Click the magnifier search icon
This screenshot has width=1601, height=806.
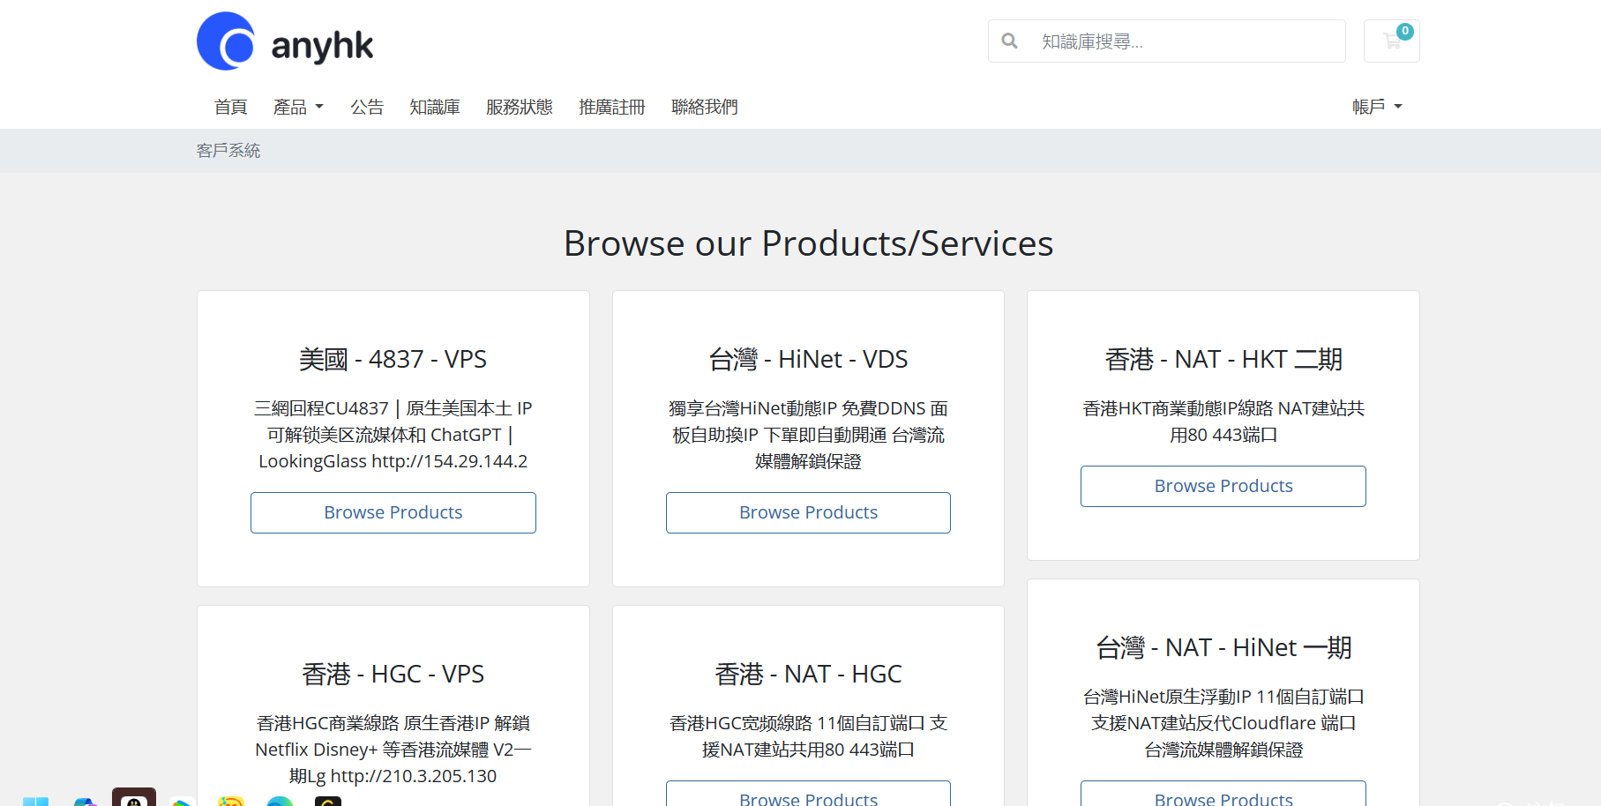click(1010, 41)
